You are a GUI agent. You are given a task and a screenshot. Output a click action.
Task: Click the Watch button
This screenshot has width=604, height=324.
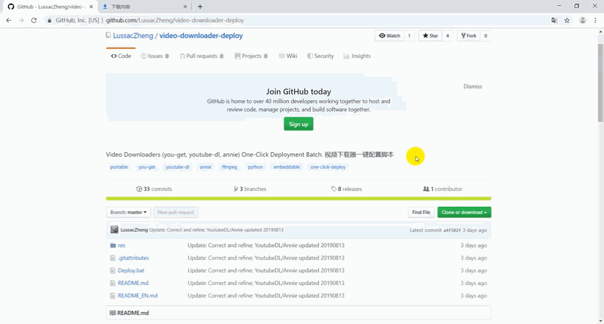[390, 36]
